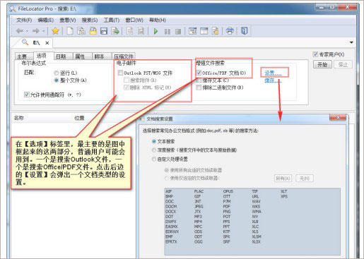Screen dimensions: 364x259
Task: Pause search with toolbar pause icon
Action: 168,31
